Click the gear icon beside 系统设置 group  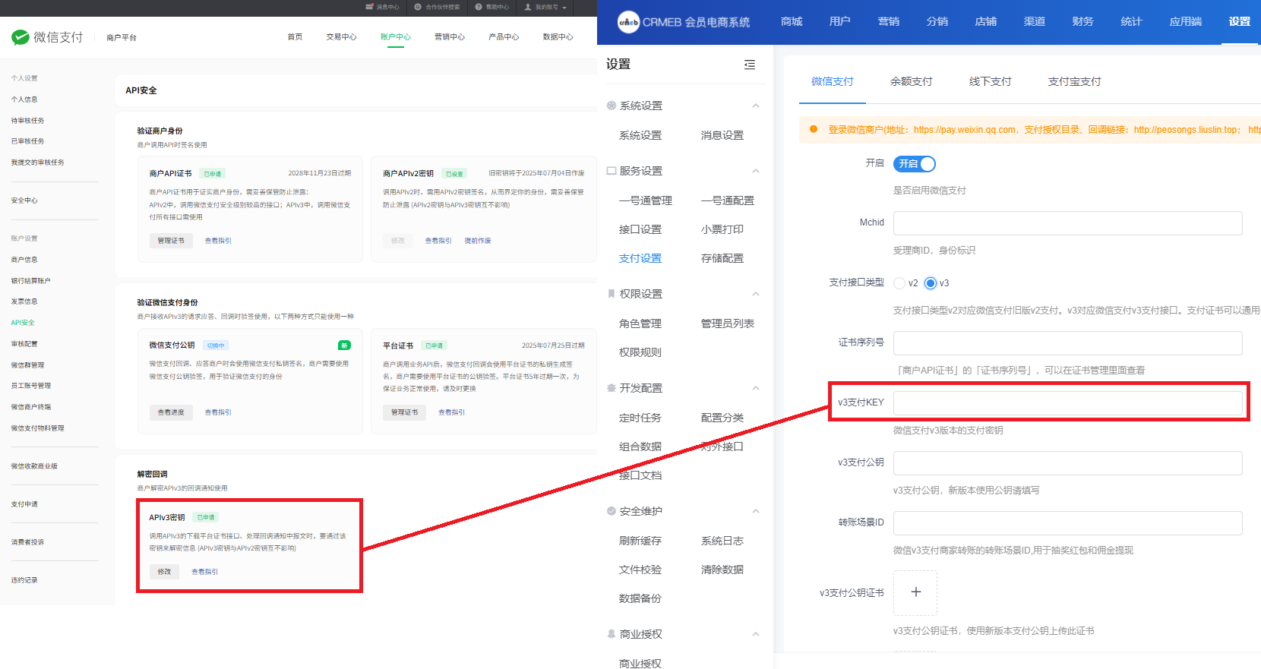point(612,106)
